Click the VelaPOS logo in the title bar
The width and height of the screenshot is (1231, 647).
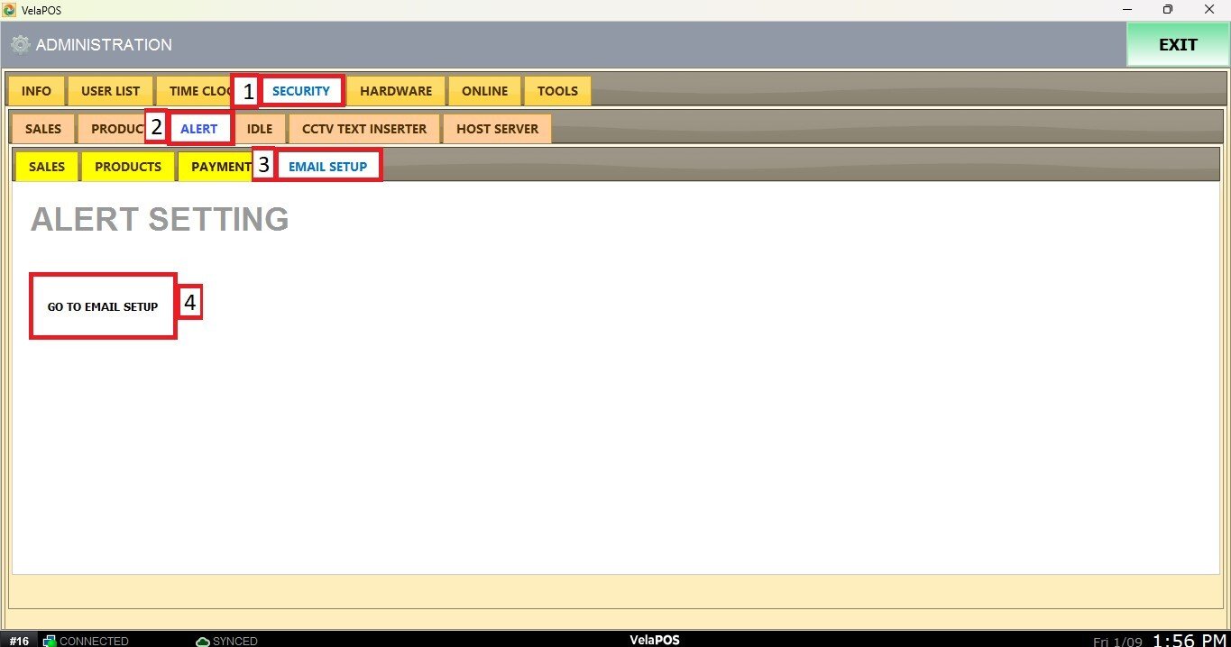[10, 10]
